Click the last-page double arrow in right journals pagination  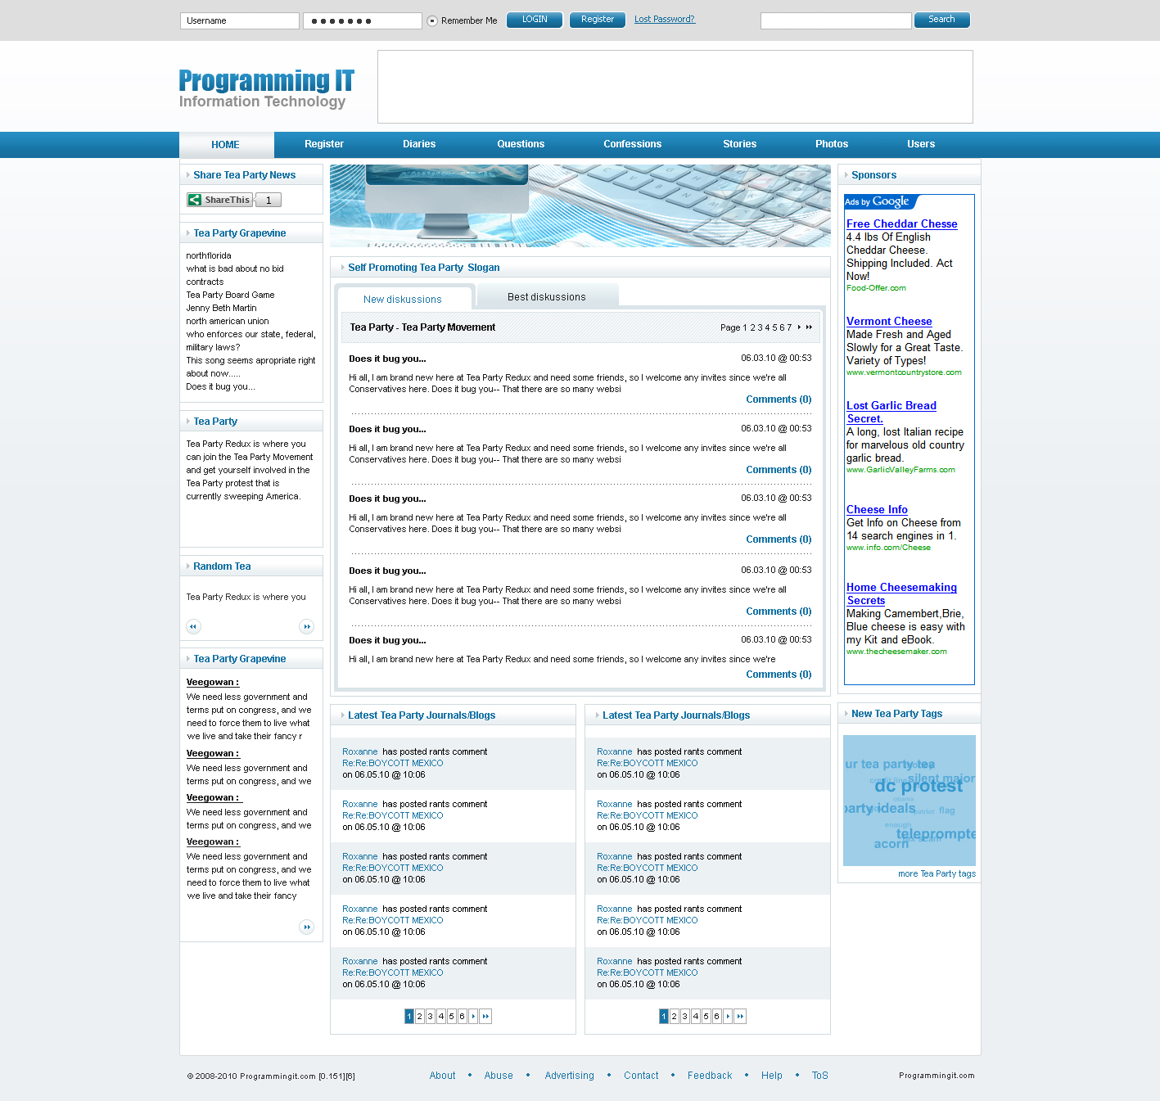click(740, 1016)
